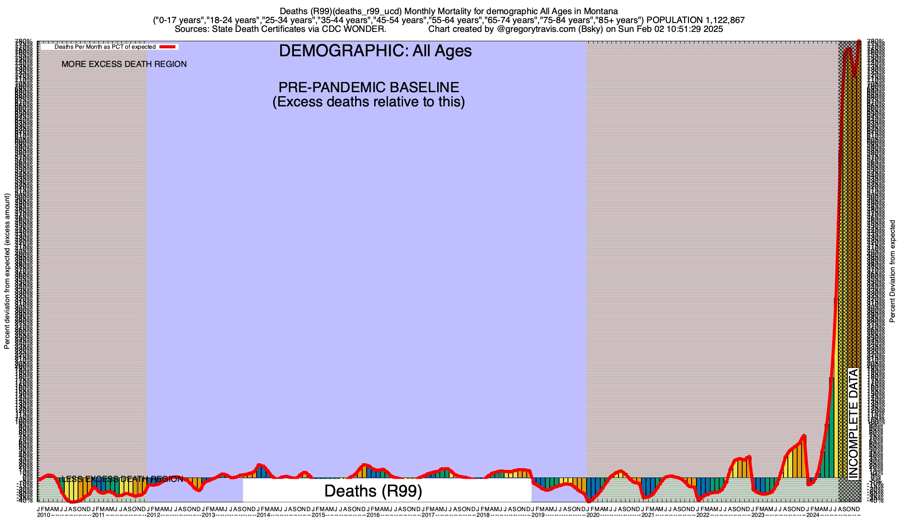Click the 2021 year label on x-axis
Viewport: 908px width, 532px height.
(648, 515)
